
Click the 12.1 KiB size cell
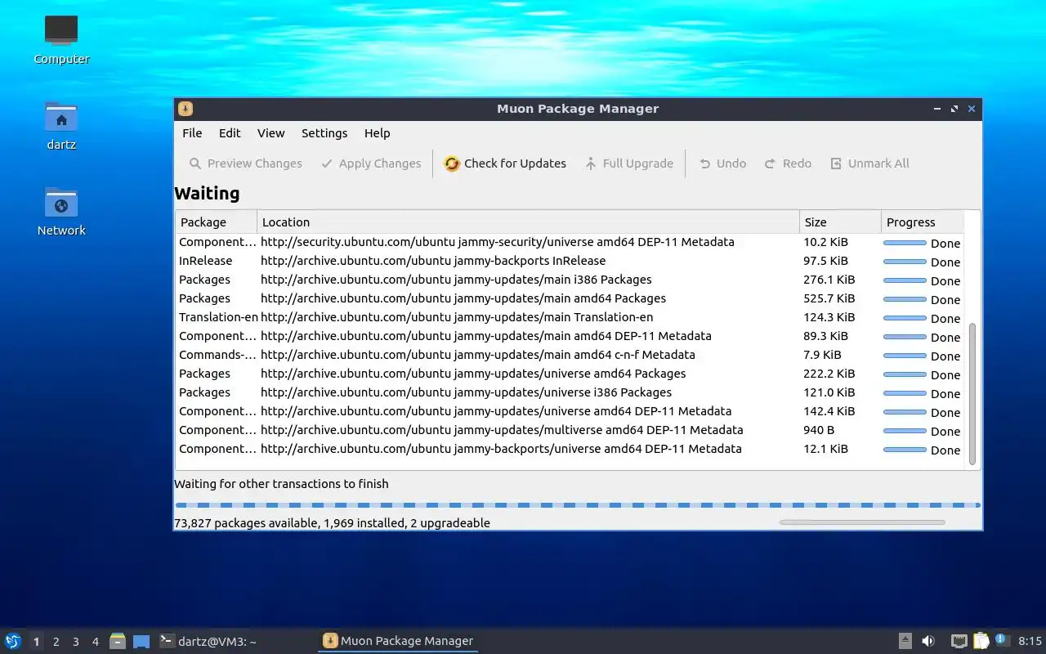pos(825,449)
